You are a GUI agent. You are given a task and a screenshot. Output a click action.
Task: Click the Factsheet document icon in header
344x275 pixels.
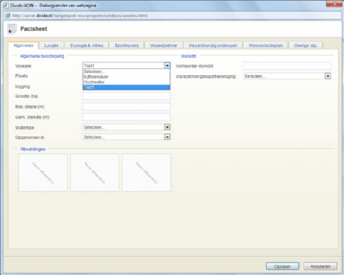point(12,29)
